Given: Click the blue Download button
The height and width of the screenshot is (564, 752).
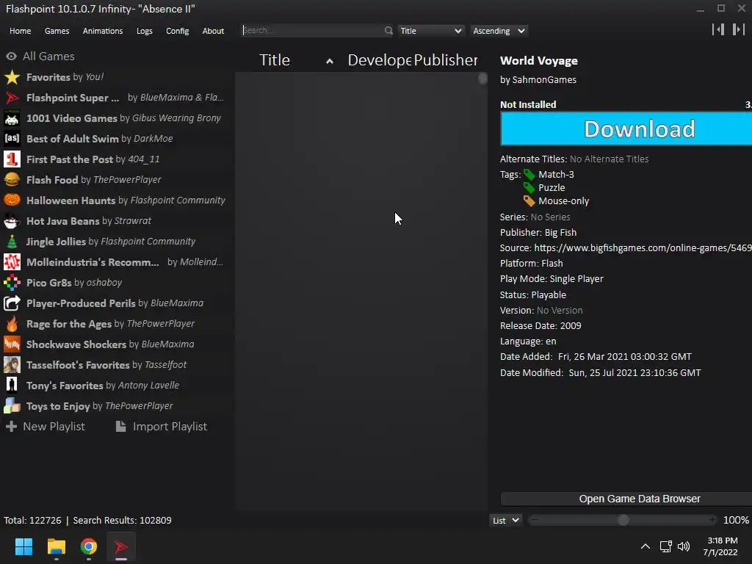Looking at the screenshot, I should coord(626,129).
